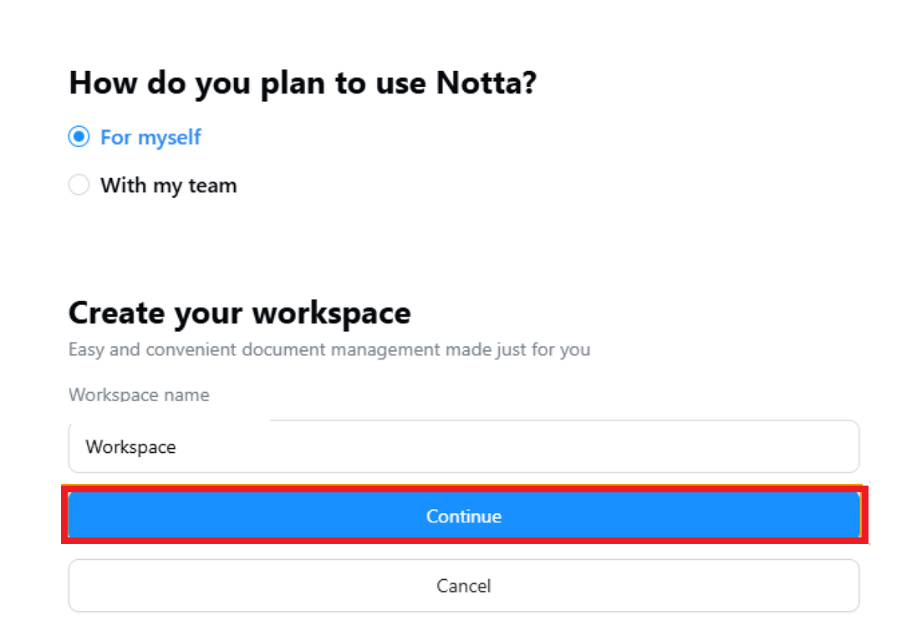Click the "Easy and convenient document management" subtitle
Viewport: 912px width, 631px height.
pos(329,349)
